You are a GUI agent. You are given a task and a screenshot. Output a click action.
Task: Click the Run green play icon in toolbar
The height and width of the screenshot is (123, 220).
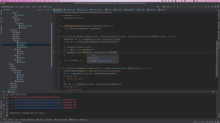tap(174, 7)
